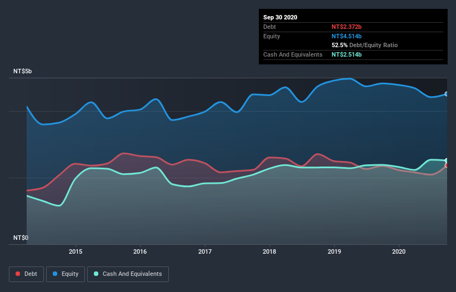Click the 2016 x-axis label

(140, 251)
